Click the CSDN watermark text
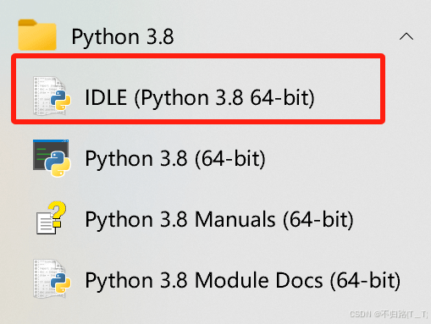This screenshot has height=324, width=431. [389, 314]
